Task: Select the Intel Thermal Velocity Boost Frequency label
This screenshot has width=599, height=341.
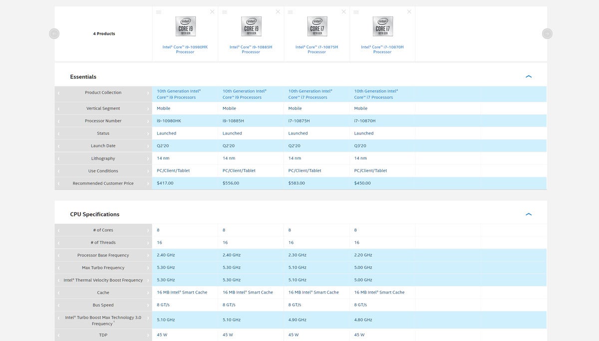Action: tap(103, 280)
